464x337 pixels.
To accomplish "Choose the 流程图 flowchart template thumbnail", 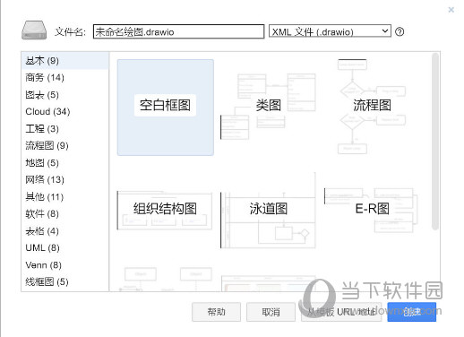I will pos(372,108).
